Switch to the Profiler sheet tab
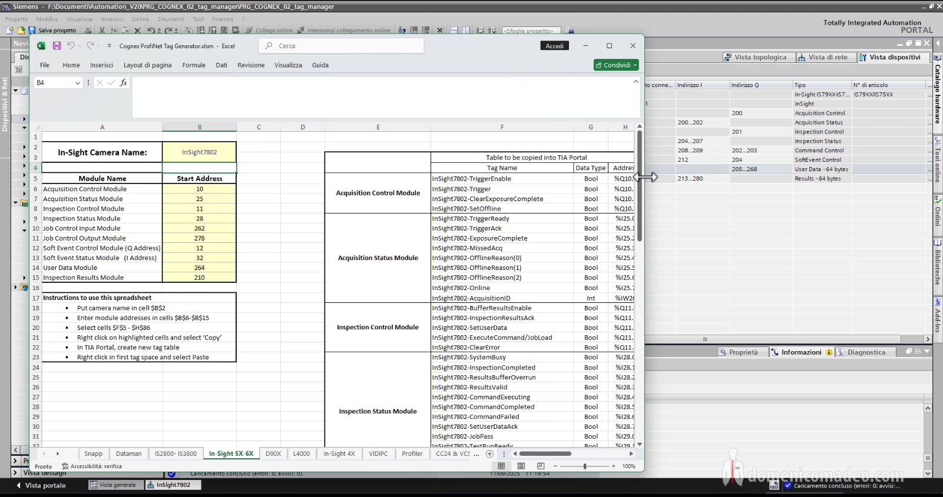The image size is (943, 497). pos(412,453)
